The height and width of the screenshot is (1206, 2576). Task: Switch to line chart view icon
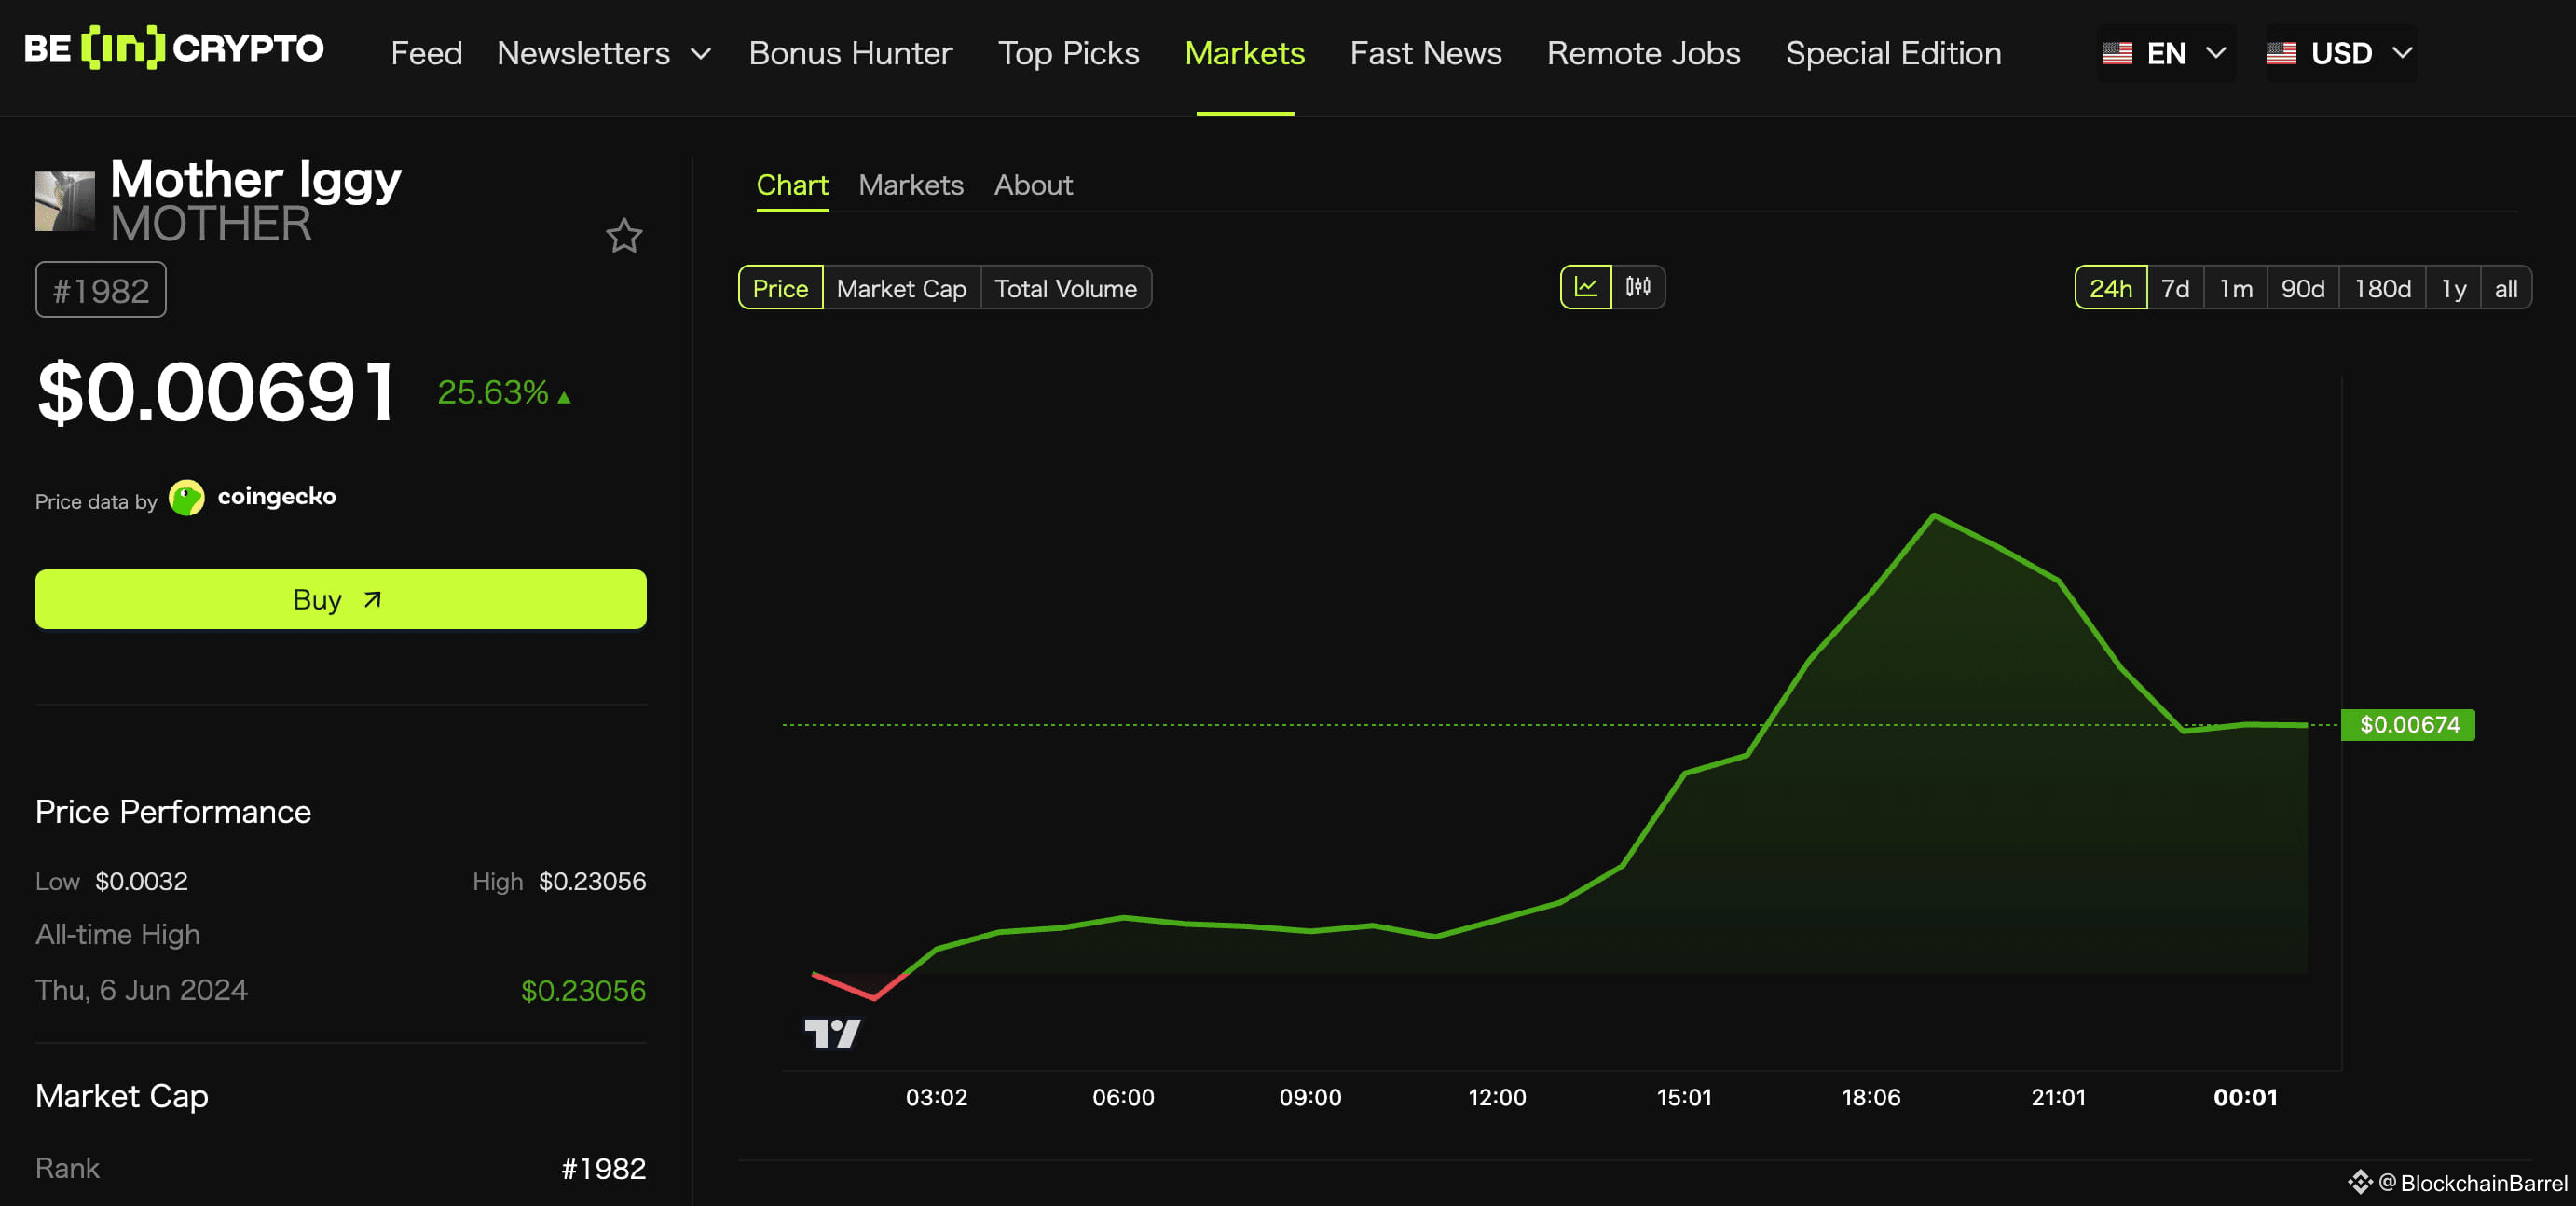[x=1585, y=288]
